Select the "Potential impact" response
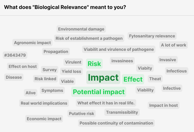The width and height of the screenshot is (194, 132). click(x=99, y=92)
